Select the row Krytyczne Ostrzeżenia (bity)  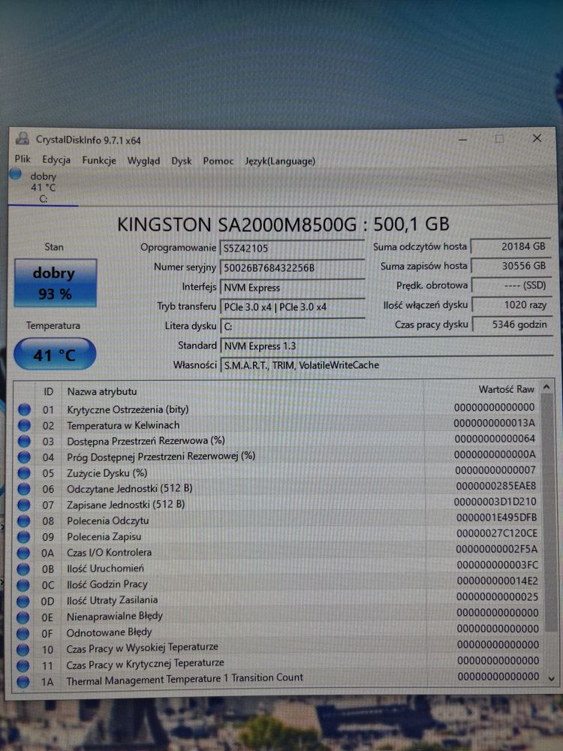pos(278,409)
